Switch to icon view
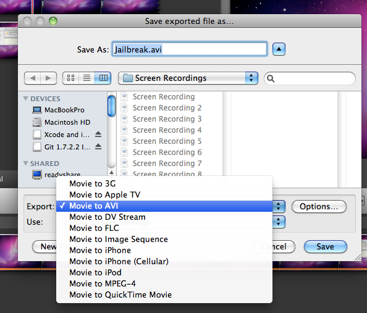 tap(70, 78)
